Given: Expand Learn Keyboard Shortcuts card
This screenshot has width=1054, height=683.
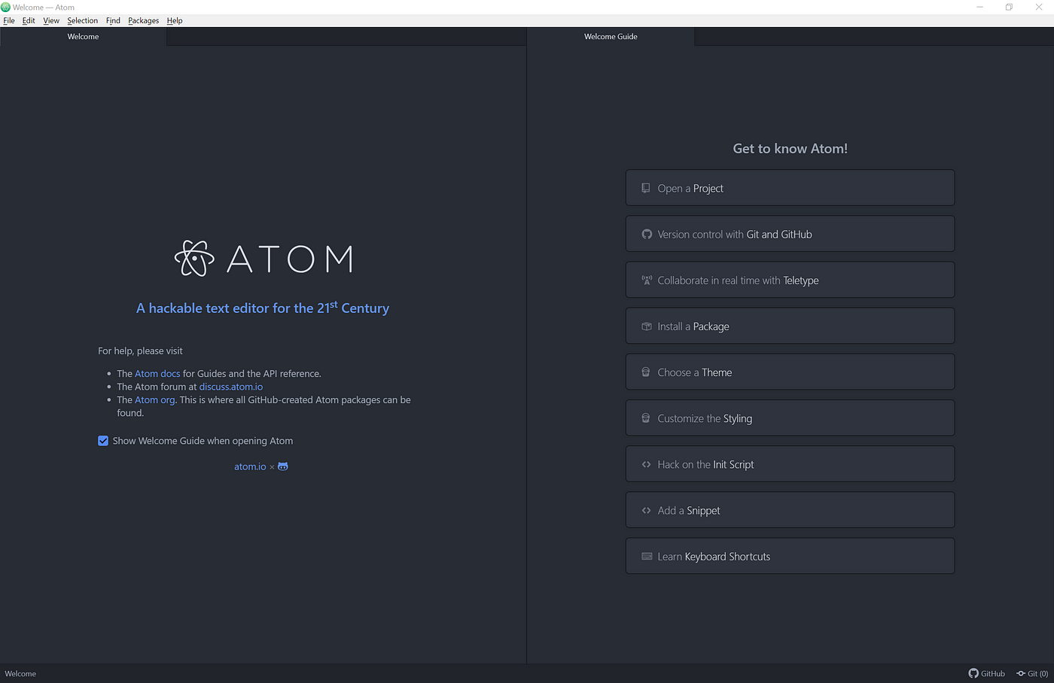Looking at the screenshot, I should point(790,556).
